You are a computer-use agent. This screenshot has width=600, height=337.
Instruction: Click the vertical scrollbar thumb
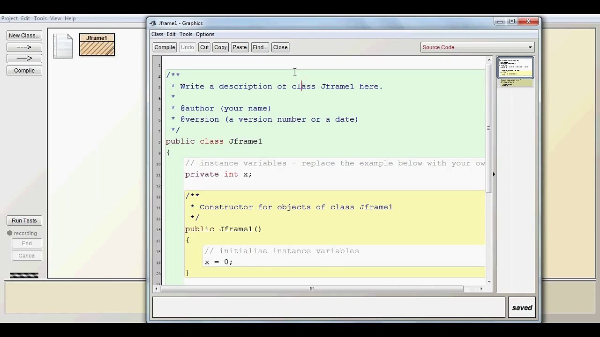coord(489,128)
